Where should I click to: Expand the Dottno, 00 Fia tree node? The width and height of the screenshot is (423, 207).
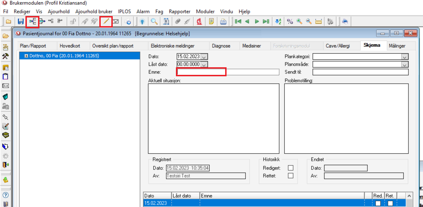point(26,56)
